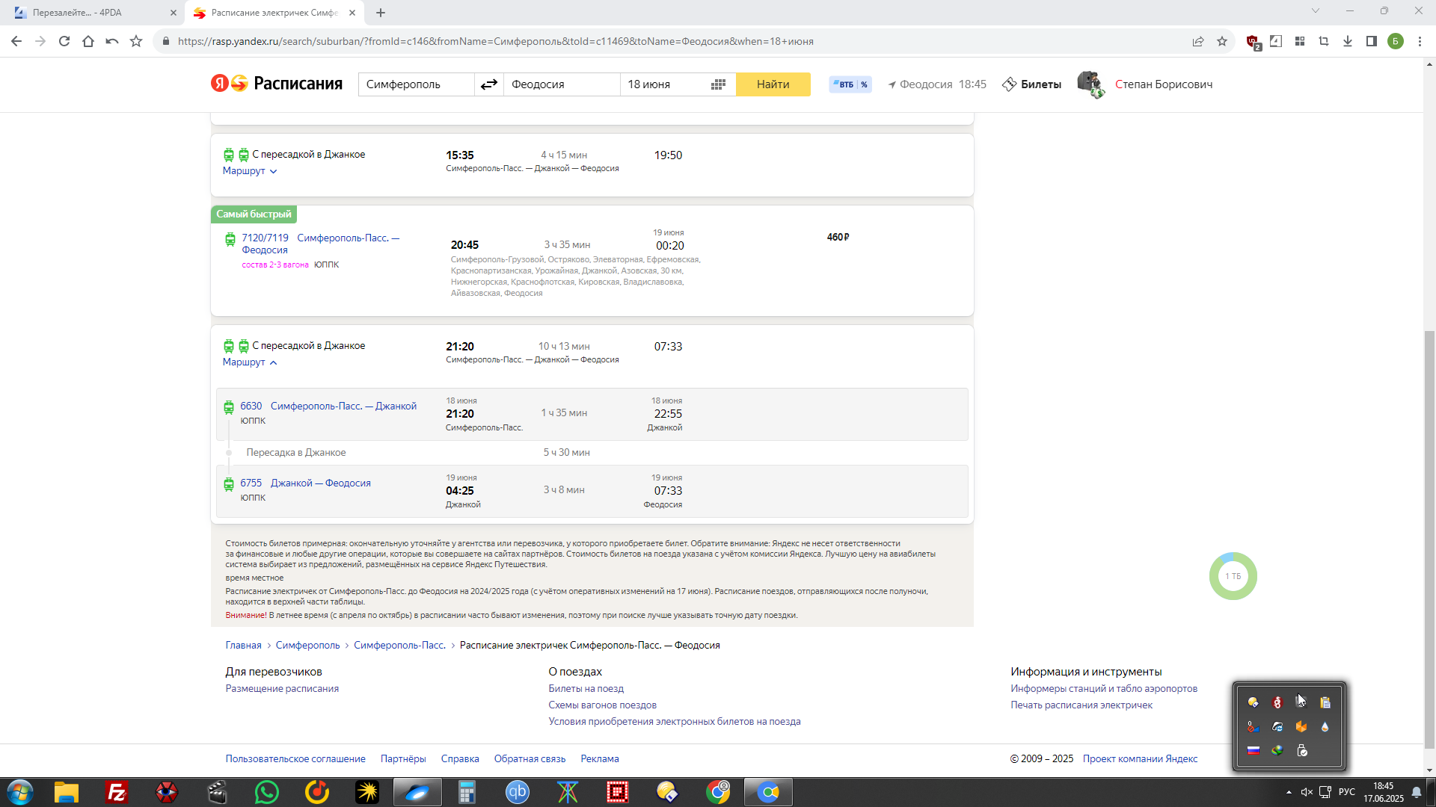
Task: Click the Russian flag tray icon
Action: pyautogui.click(x=1254, y=750)
